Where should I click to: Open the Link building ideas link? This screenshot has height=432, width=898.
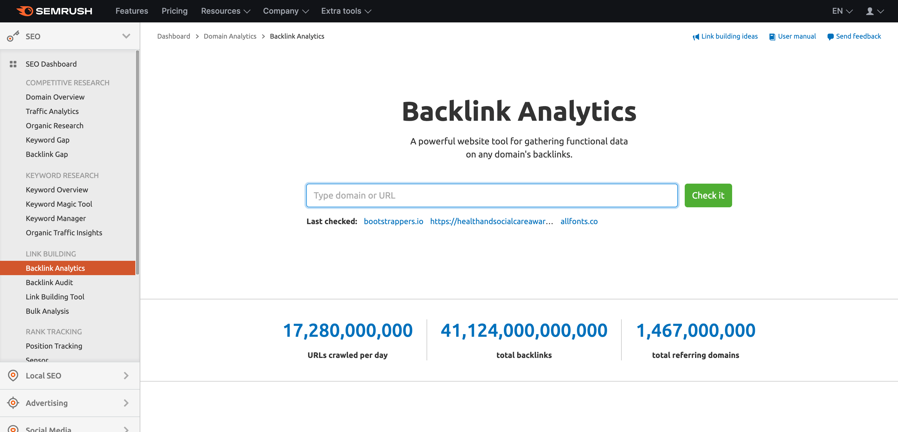click(729, 36)
